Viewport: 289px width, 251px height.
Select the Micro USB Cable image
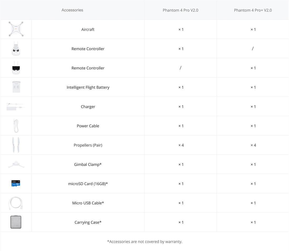tap(16, 203)
